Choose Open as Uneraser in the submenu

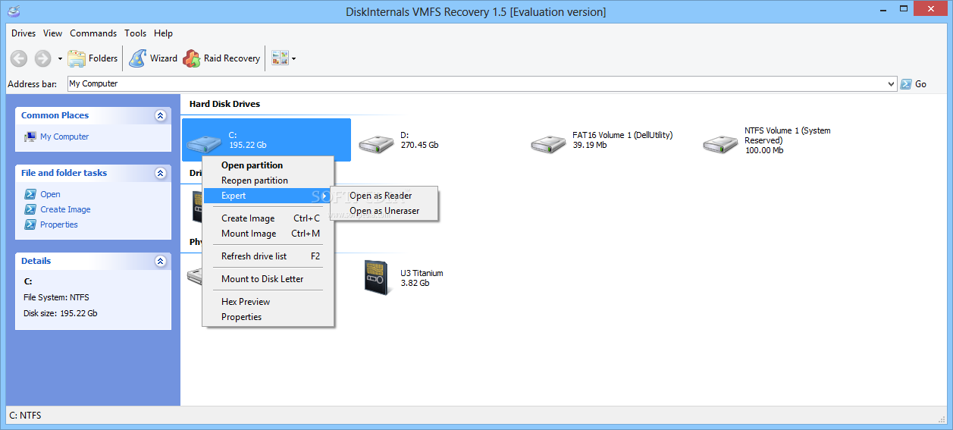coord(384,211)
